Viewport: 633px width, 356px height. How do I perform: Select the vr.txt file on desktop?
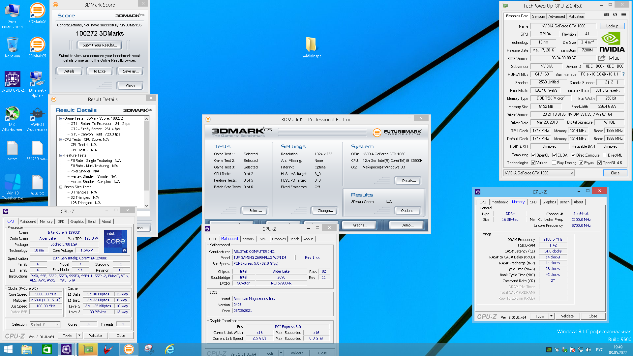(13, 151)
